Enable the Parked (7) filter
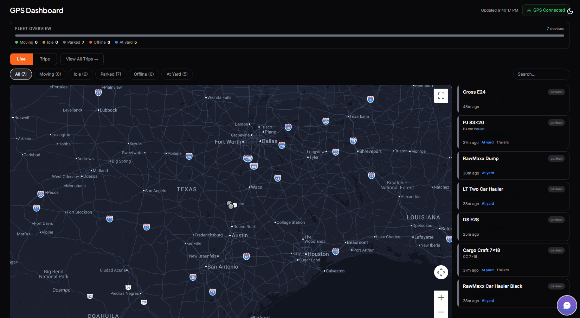 pyautogui.click(x=111, y=74)
